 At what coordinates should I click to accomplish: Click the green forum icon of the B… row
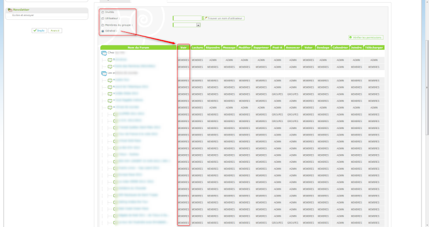pos(110,60)
